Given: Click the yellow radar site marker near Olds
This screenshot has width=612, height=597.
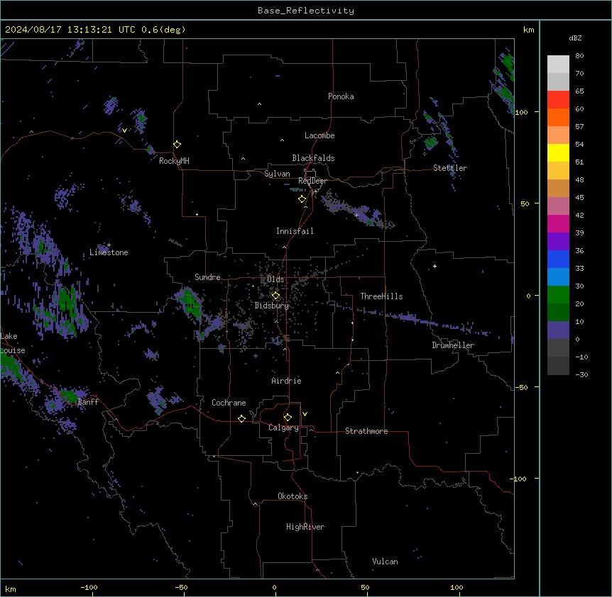Looking at the screenshot, I should [x=275, y=296].
